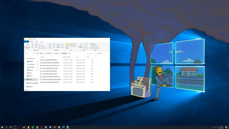
Task: Click the Properties icon
Action: [81, 45]
